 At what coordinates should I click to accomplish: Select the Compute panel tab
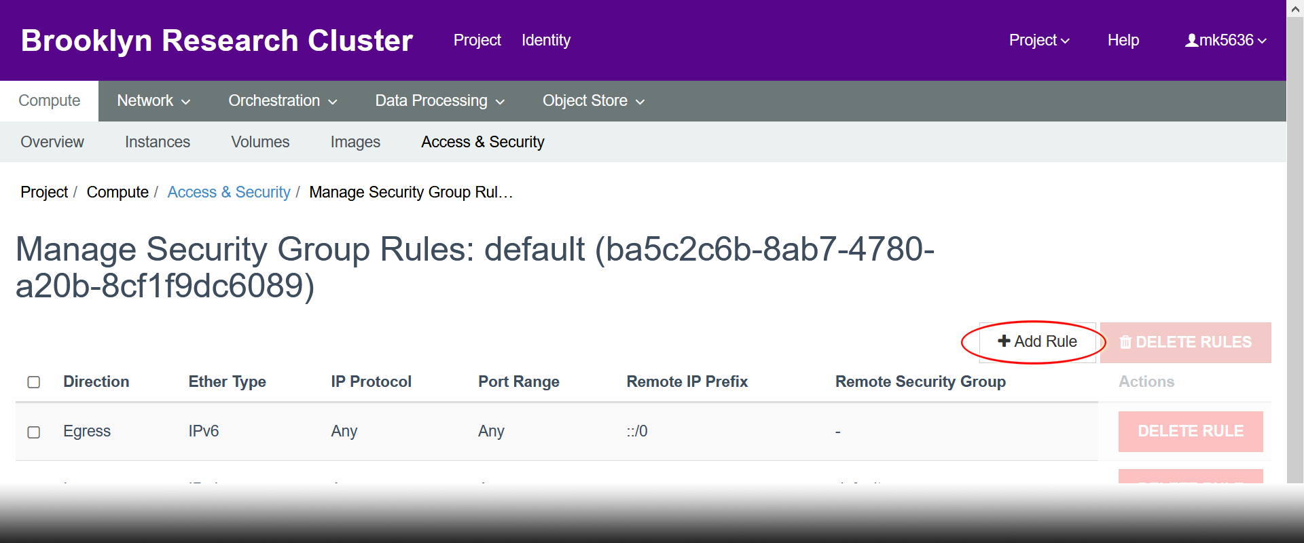click(50, 101)
